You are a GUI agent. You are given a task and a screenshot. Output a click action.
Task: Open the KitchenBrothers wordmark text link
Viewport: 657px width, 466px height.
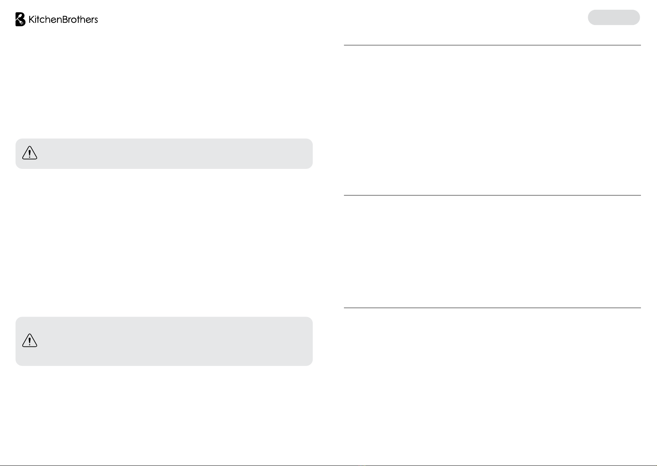tap(63, 20)
